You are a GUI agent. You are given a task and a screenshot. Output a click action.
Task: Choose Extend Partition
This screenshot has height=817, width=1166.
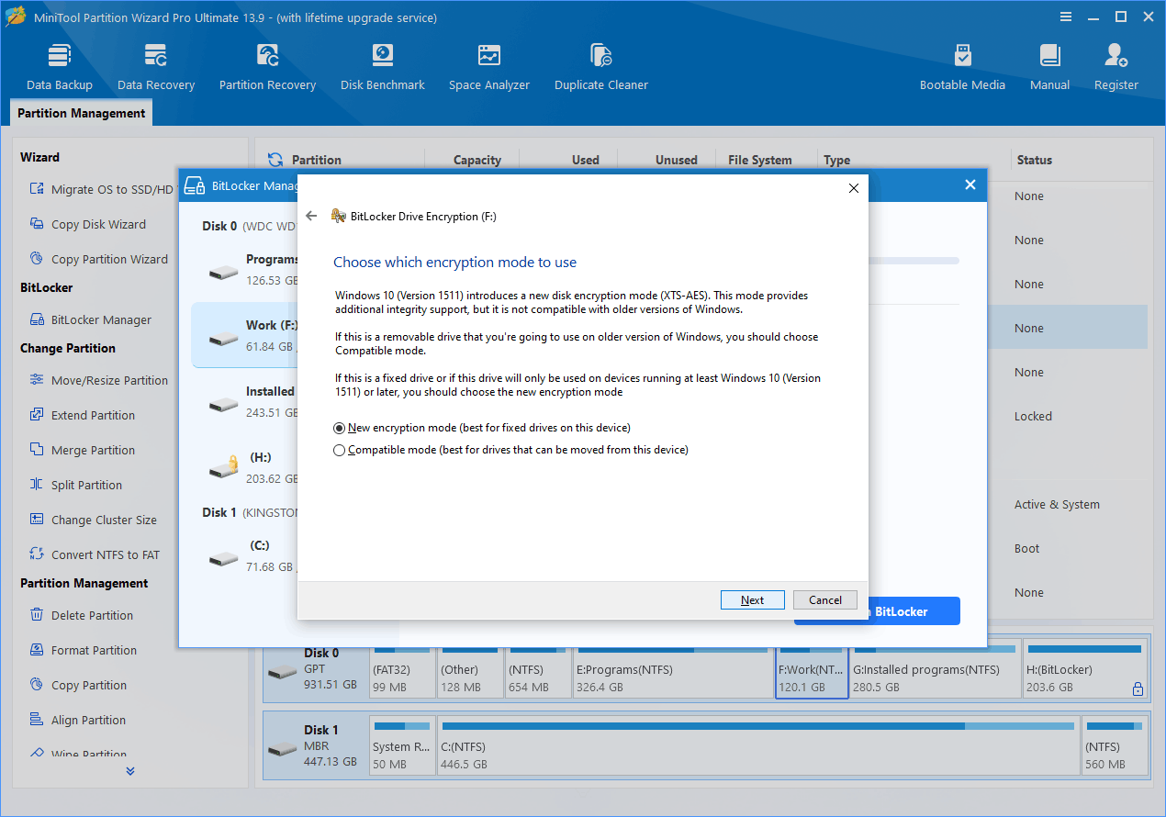[x=82, y=415]
